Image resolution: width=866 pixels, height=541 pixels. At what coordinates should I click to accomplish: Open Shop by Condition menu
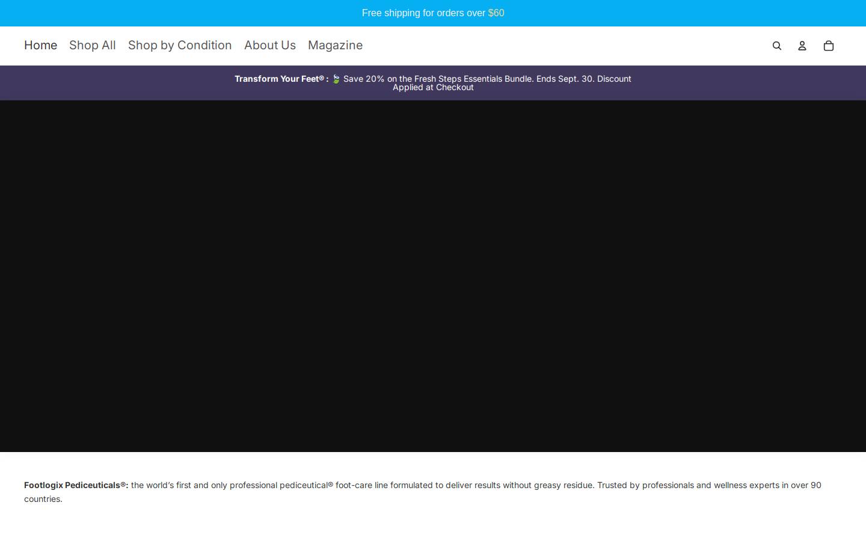pyautogui.click(x=180, y=45)
